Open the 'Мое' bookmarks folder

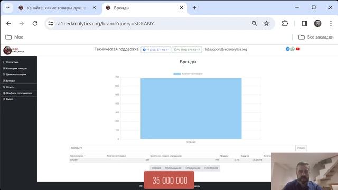pyautogui.click(x=14, y=37)
